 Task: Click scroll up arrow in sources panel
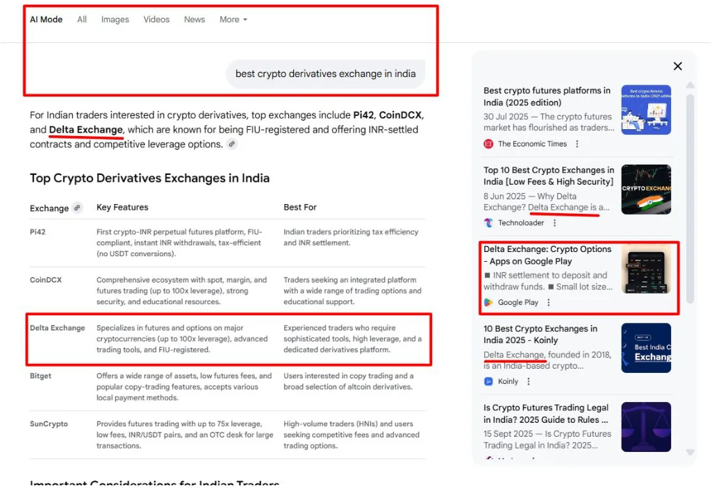coord(690,85)
